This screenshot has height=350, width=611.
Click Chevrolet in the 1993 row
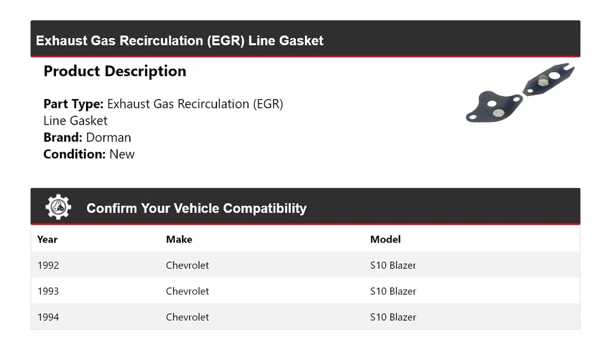click(x=187, y=291)
